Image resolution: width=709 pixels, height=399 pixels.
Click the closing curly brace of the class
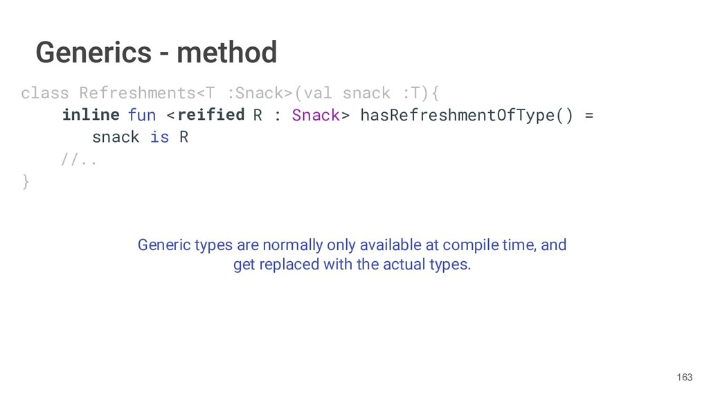[x=26, y=181]
